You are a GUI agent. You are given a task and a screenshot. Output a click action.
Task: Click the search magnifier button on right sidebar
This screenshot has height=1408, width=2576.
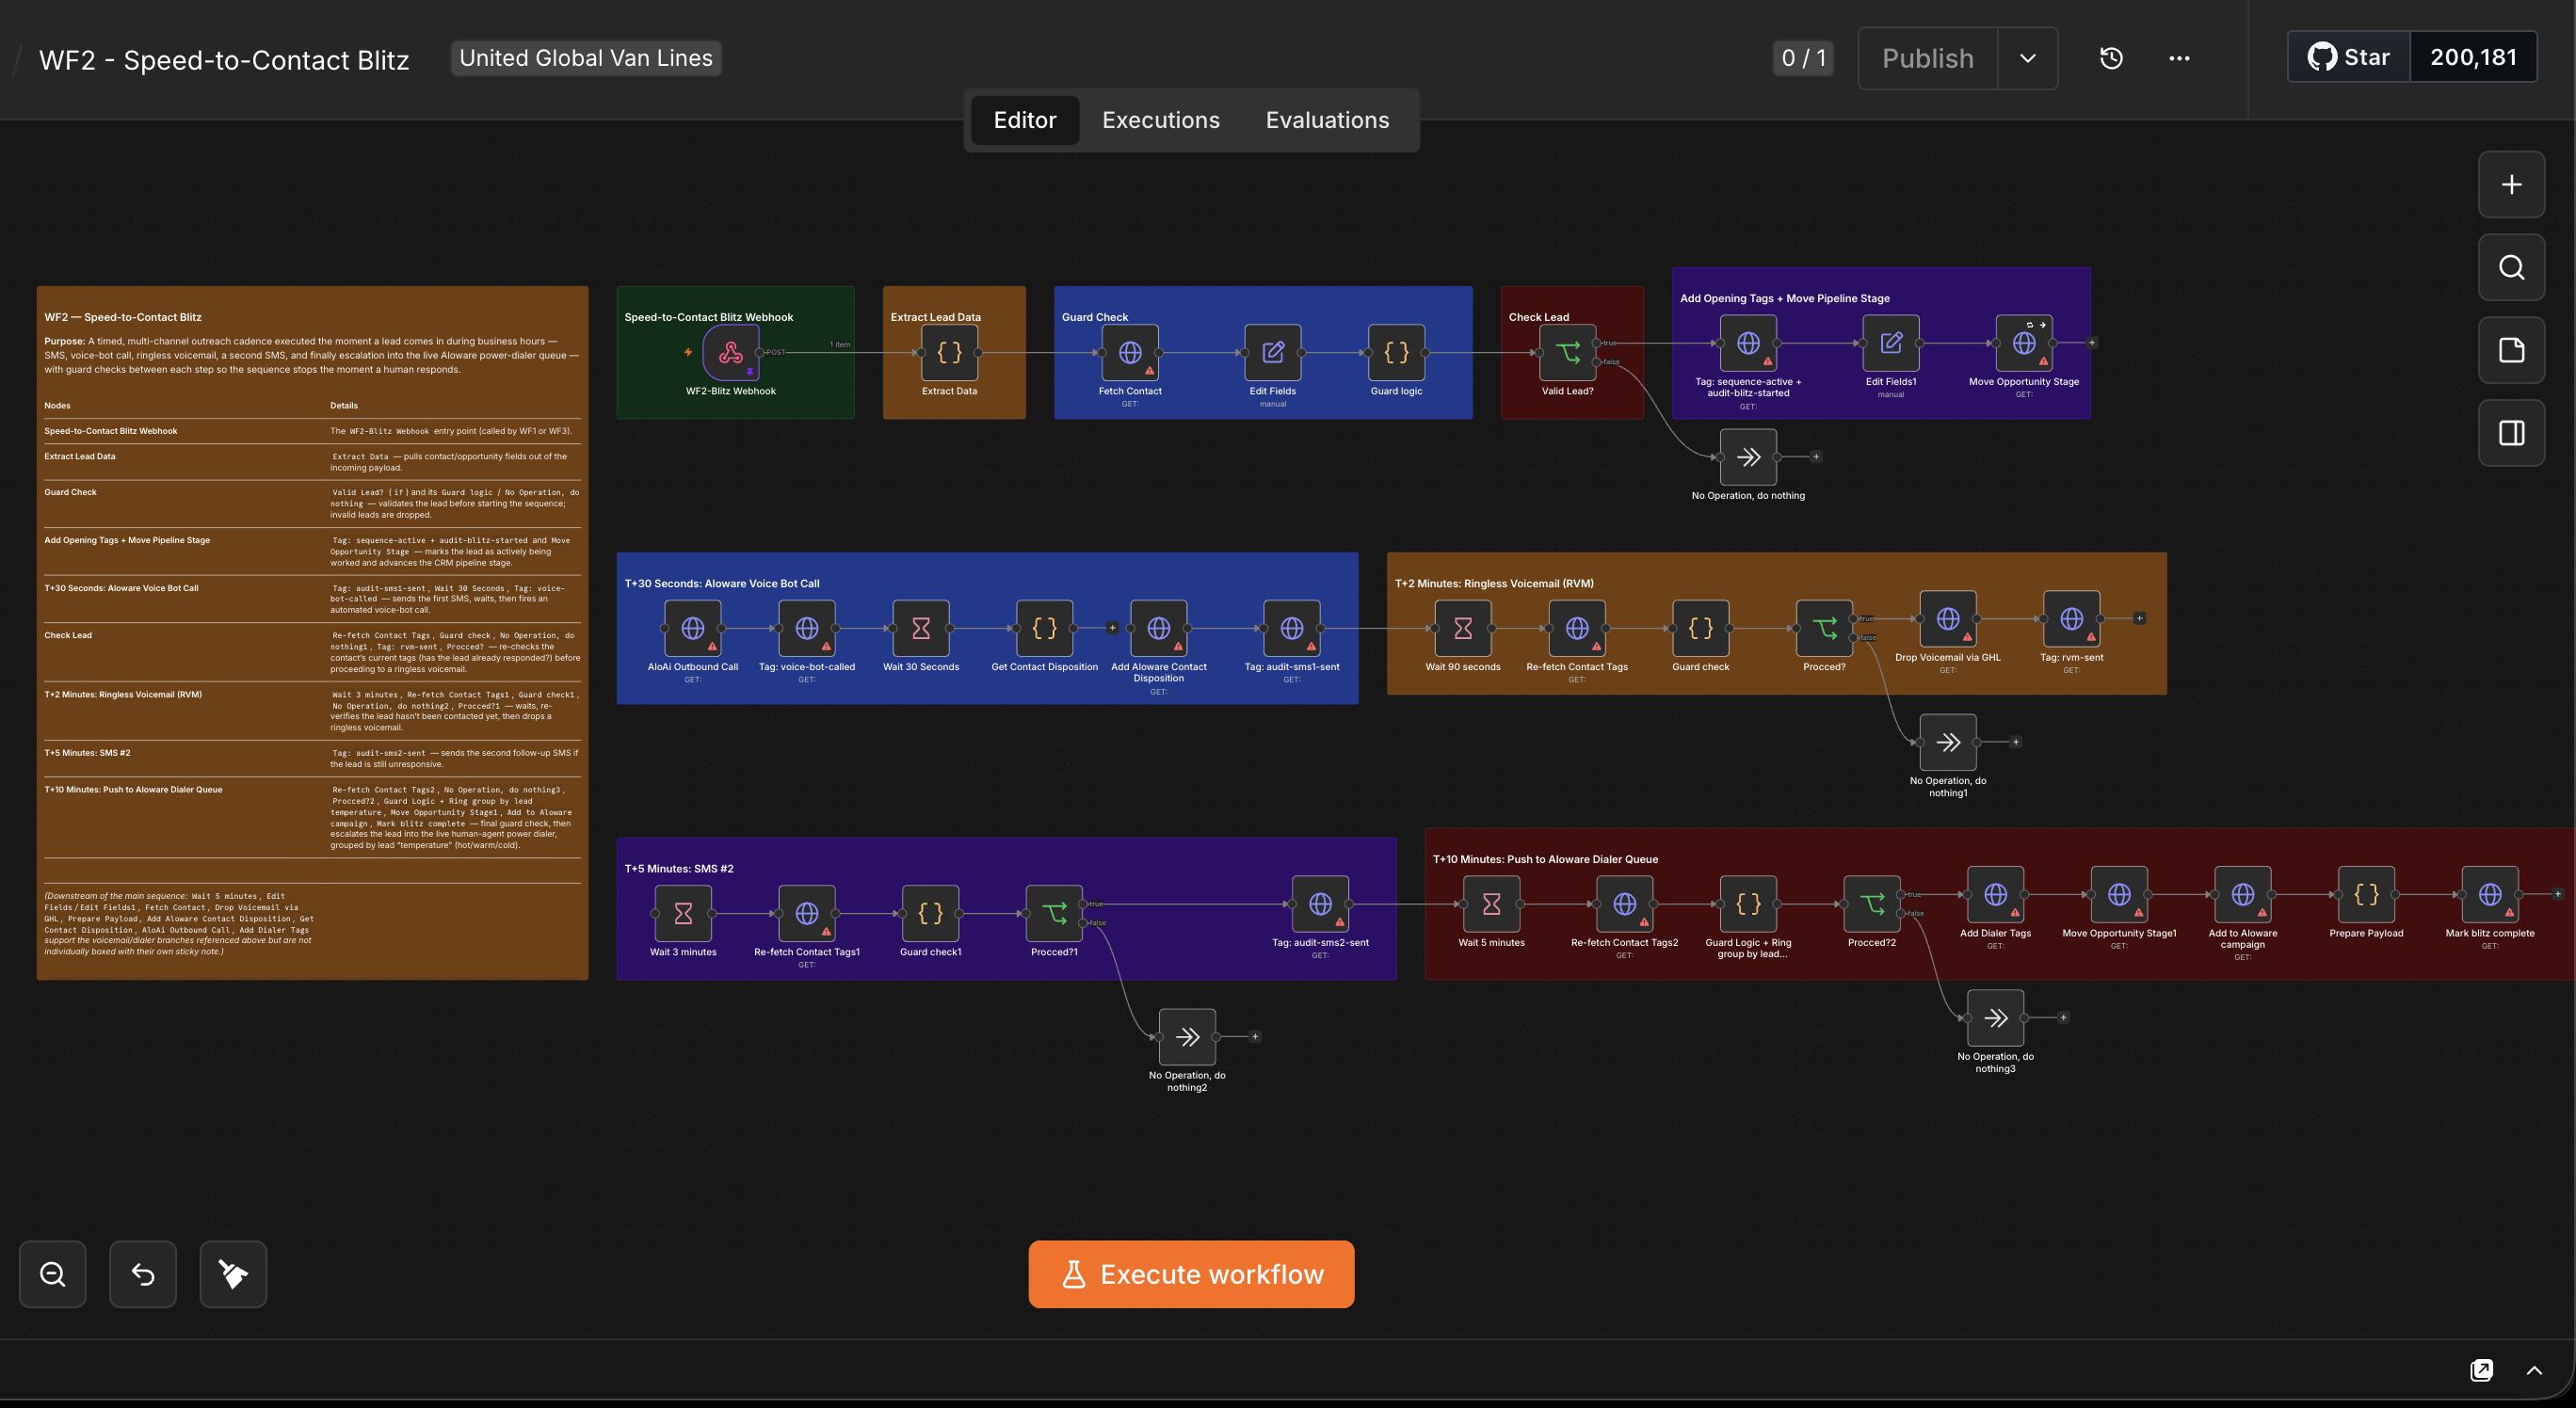(2511, 268)
